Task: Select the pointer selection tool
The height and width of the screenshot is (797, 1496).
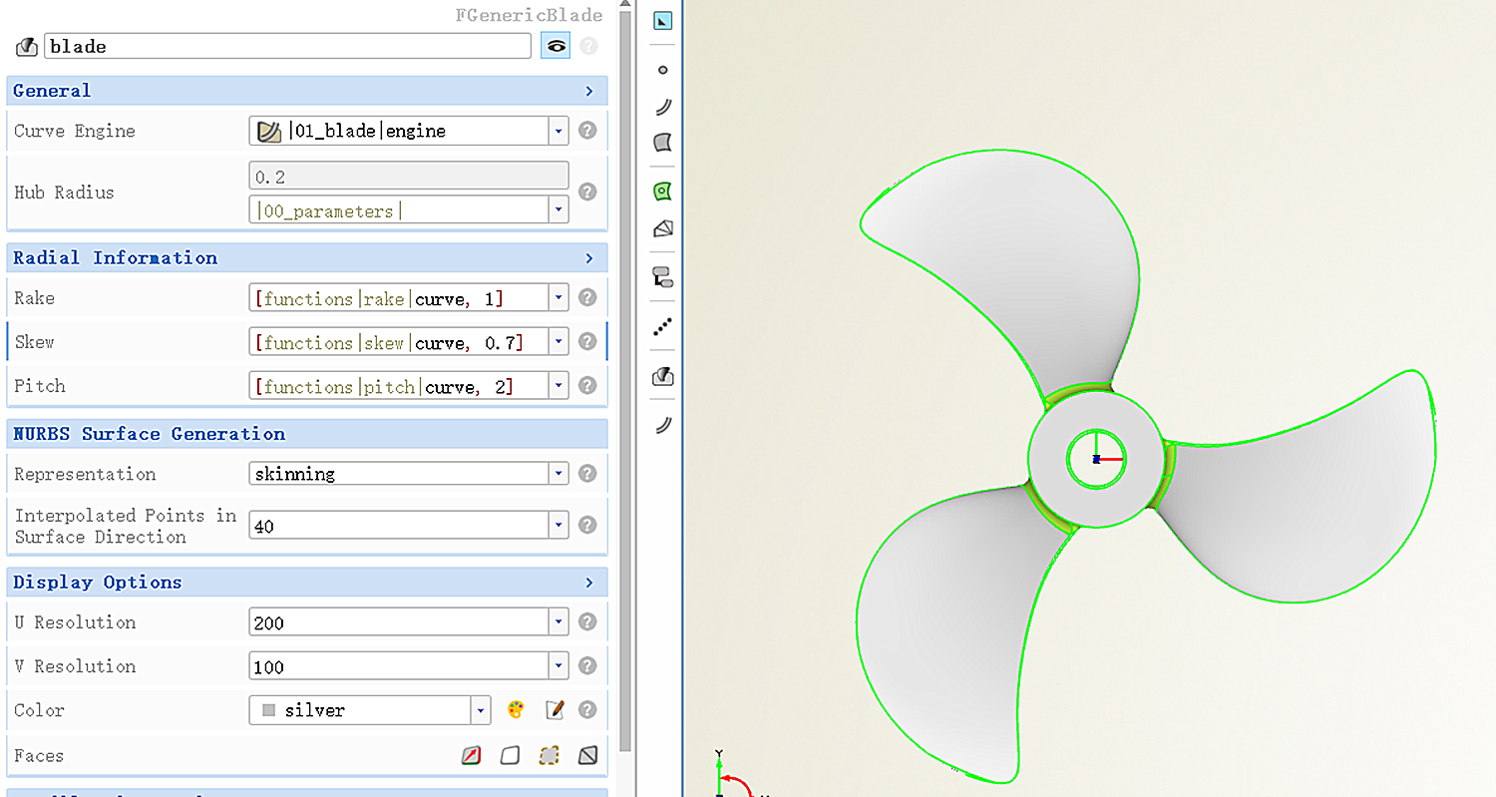Action: pos(662,21)
